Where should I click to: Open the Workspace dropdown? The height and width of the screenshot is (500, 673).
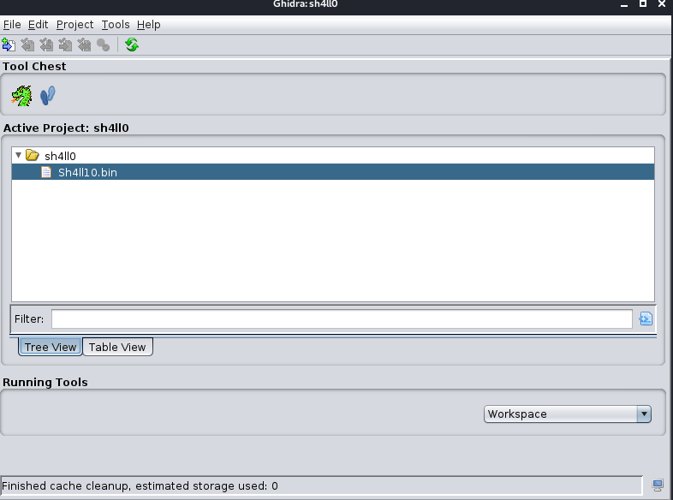click(x=568, y=414)
